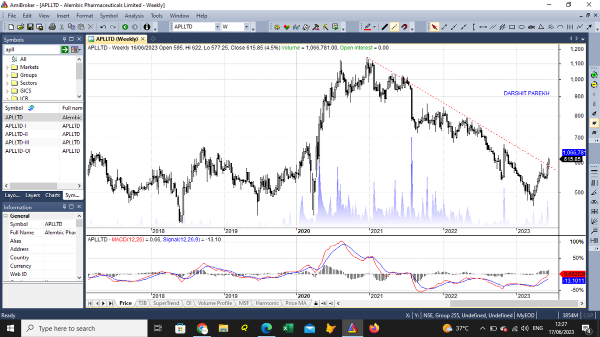Image resolution: width=600 pixels, height=337 pixels.
Task: Open the W interval dropdown
Action: point(246,27)
